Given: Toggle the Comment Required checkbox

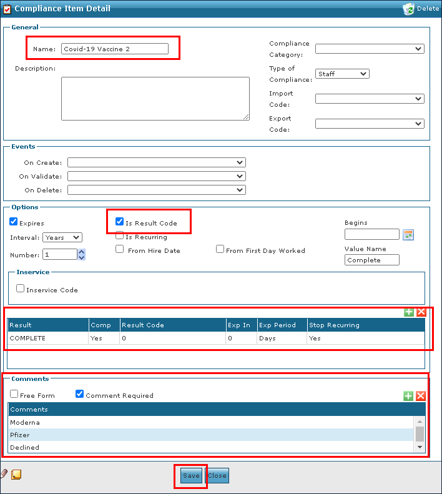Looking at the screenshot, I should coord(79,394).
